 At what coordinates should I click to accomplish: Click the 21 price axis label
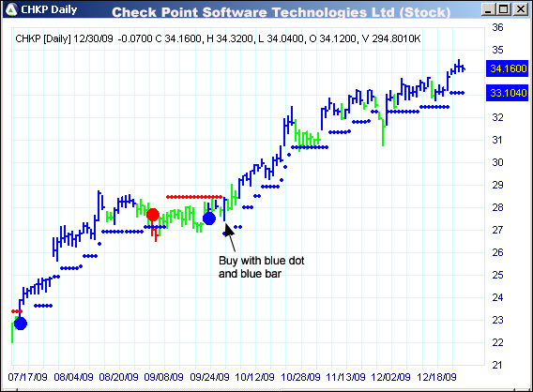tap(497, 365)
